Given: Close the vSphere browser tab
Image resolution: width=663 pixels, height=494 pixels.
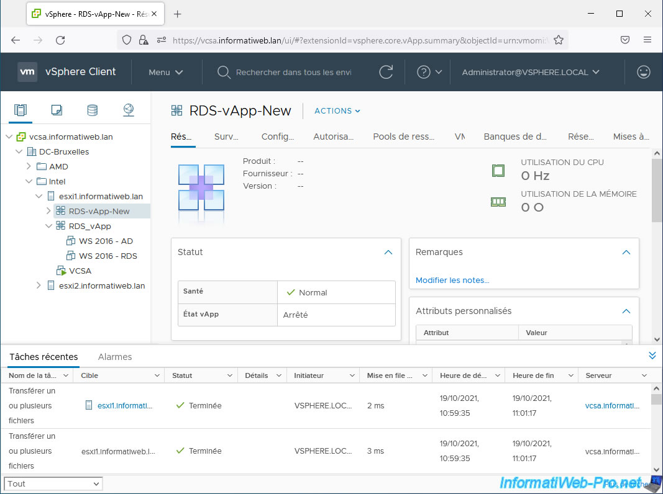Looking at the screenshot, I should pos(154,14).
